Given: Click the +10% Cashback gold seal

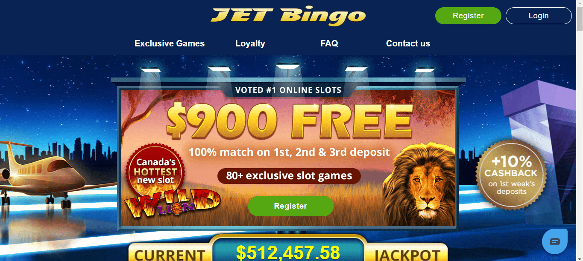Looking at the screenshot, I should pos(511,175).
